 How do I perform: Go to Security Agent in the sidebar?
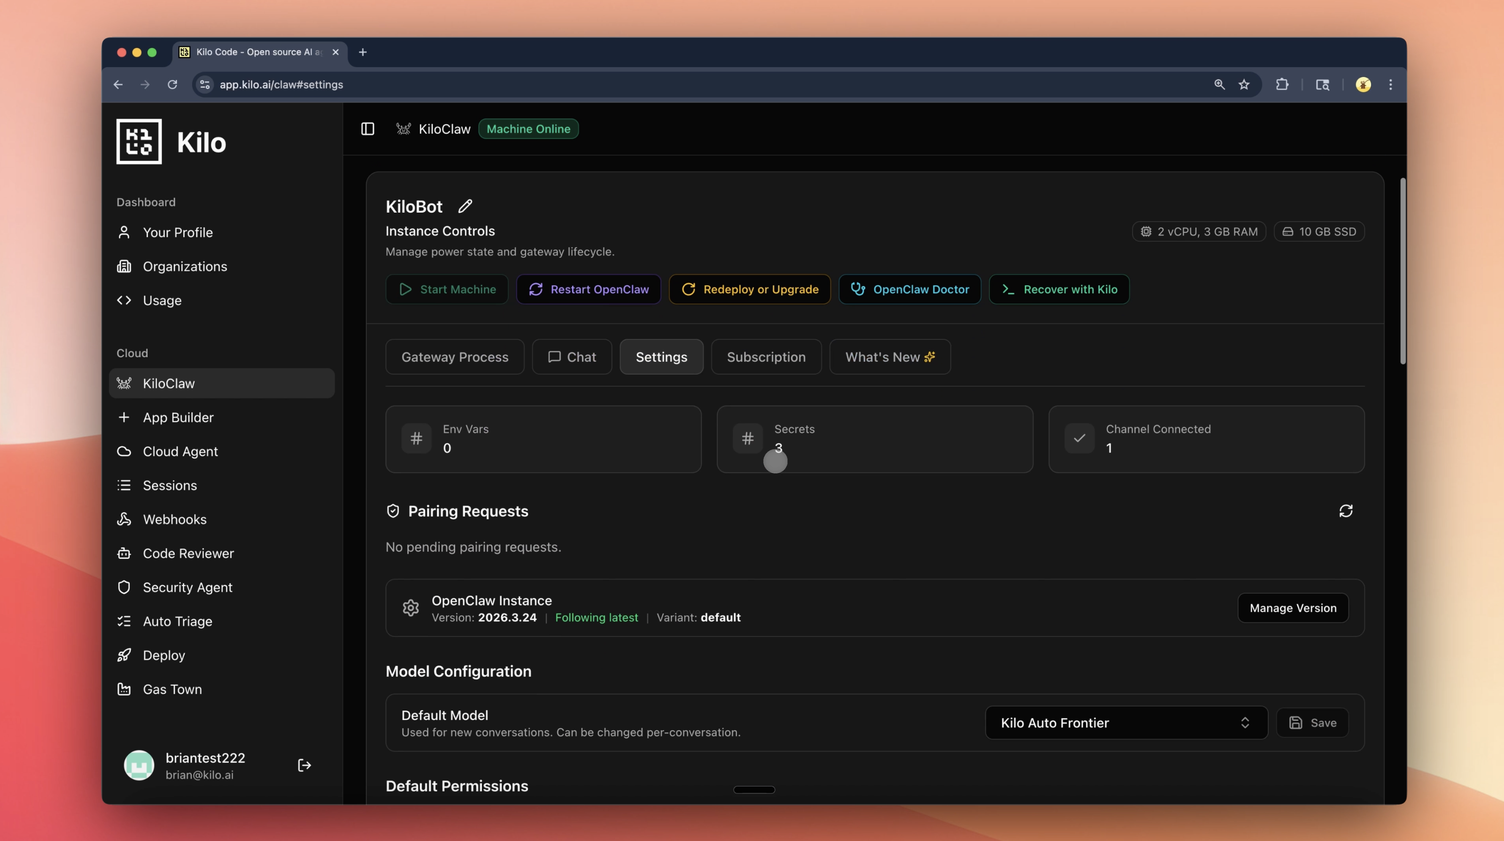tap(187, 587)
